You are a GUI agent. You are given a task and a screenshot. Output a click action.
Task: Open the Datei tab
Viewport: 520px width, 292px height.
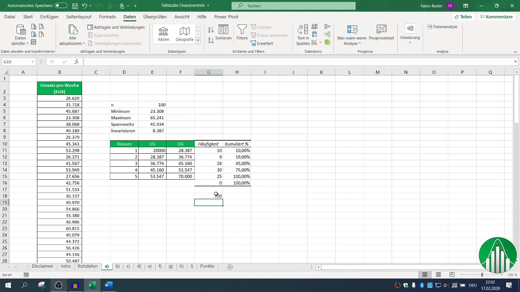pyautogui.click(x=10, y=17)
